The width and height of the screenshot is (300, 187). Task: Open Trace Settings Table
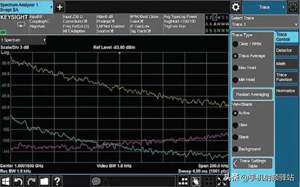click(x=252, y=163)
